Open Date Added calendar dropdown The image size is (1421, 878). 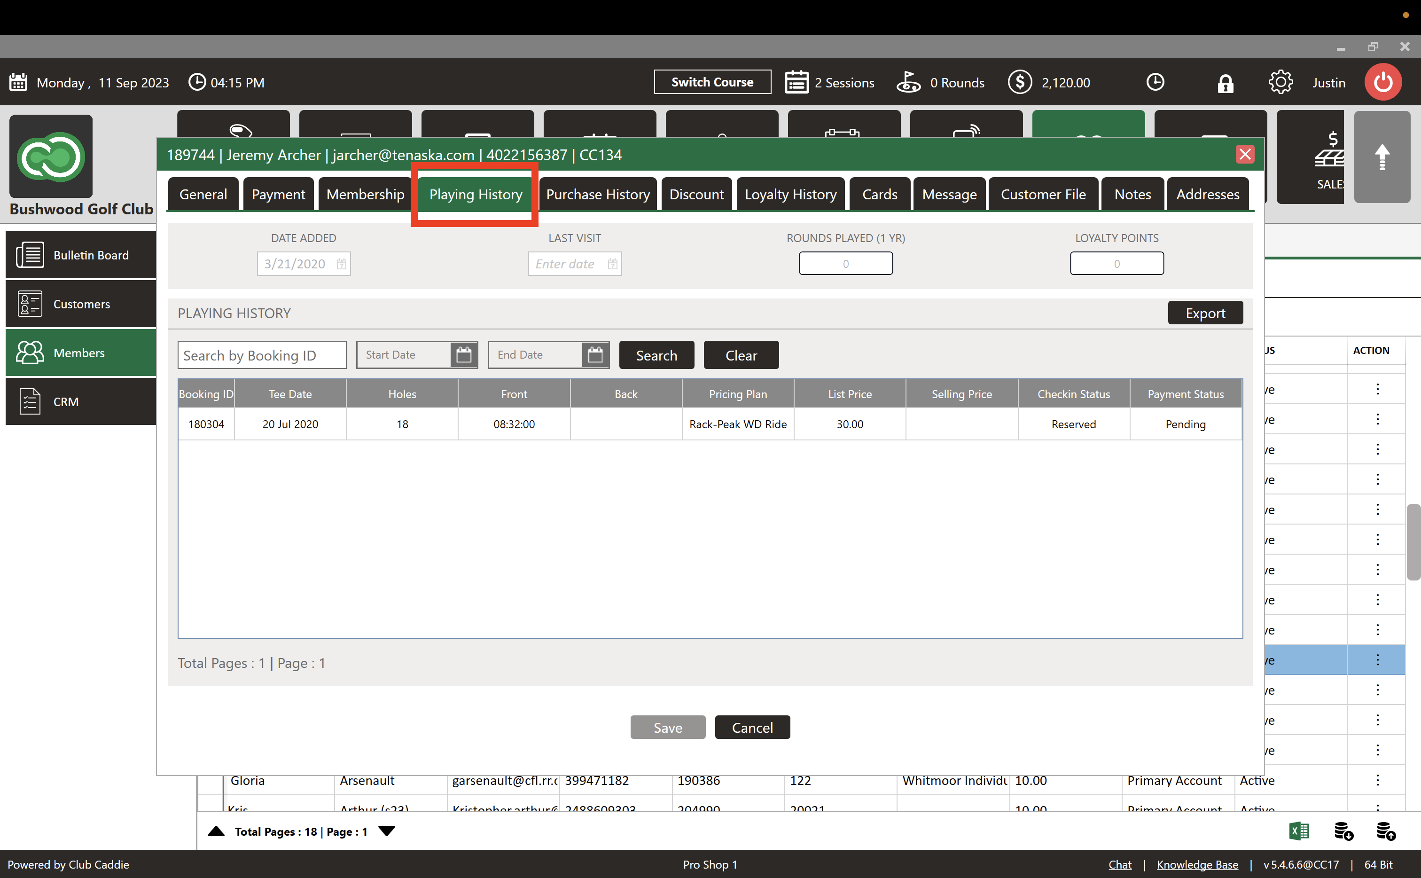(x=341, y=264)
